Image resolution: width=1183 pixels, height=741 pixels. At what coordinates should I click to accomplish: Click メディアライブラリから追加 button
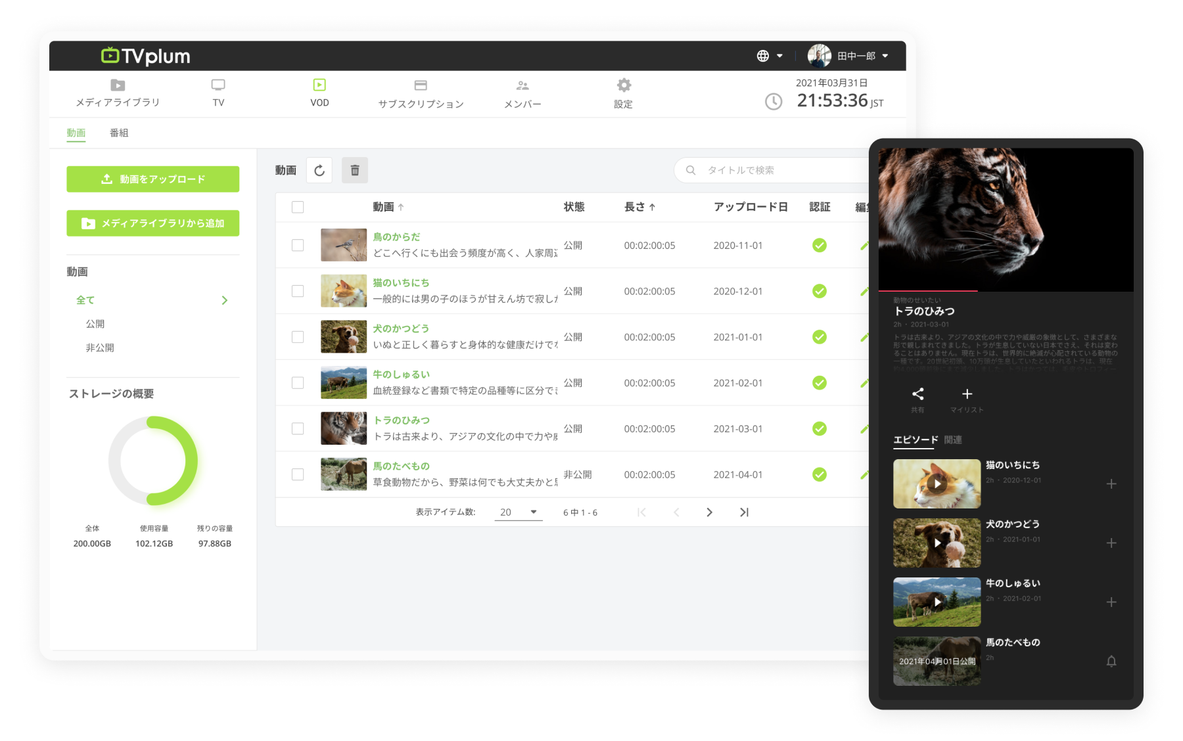coord(152,223)
